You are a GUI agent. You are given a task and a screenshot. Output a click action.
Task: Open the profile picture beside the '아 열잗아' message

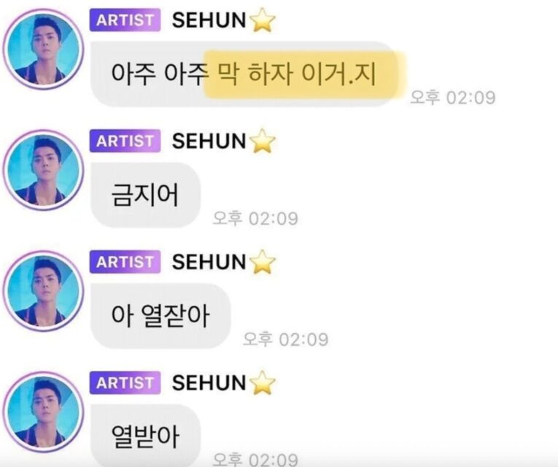(x=44, y=291)
